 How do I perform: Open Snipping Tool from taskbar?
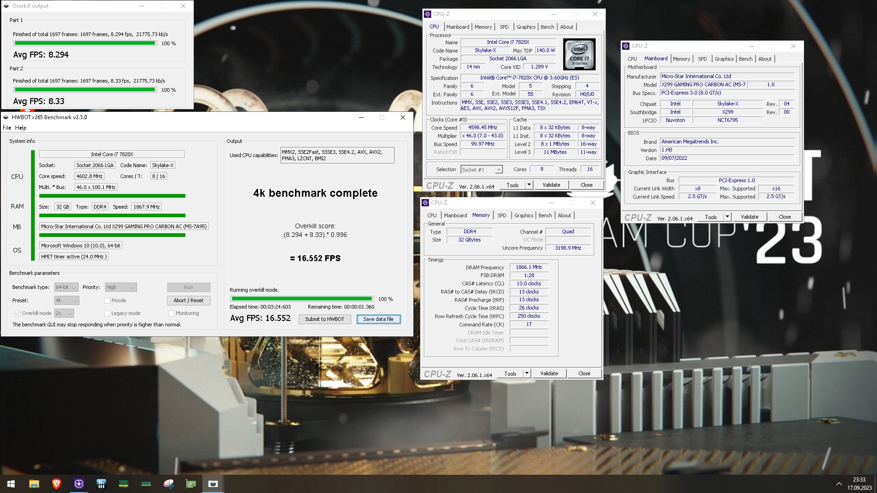[168, 484]
